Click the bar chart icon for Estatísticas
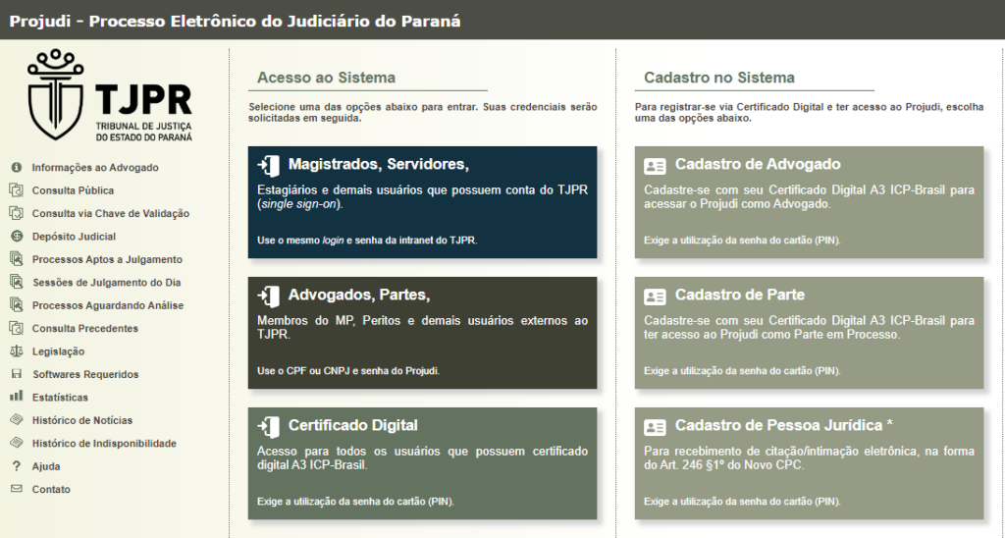This screenshot has height=538, width=1005. pos(16,397)
